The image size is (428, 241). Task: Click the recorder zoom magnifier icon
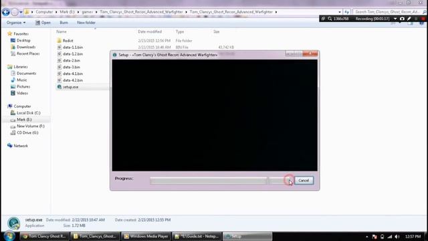coord(330,19)
